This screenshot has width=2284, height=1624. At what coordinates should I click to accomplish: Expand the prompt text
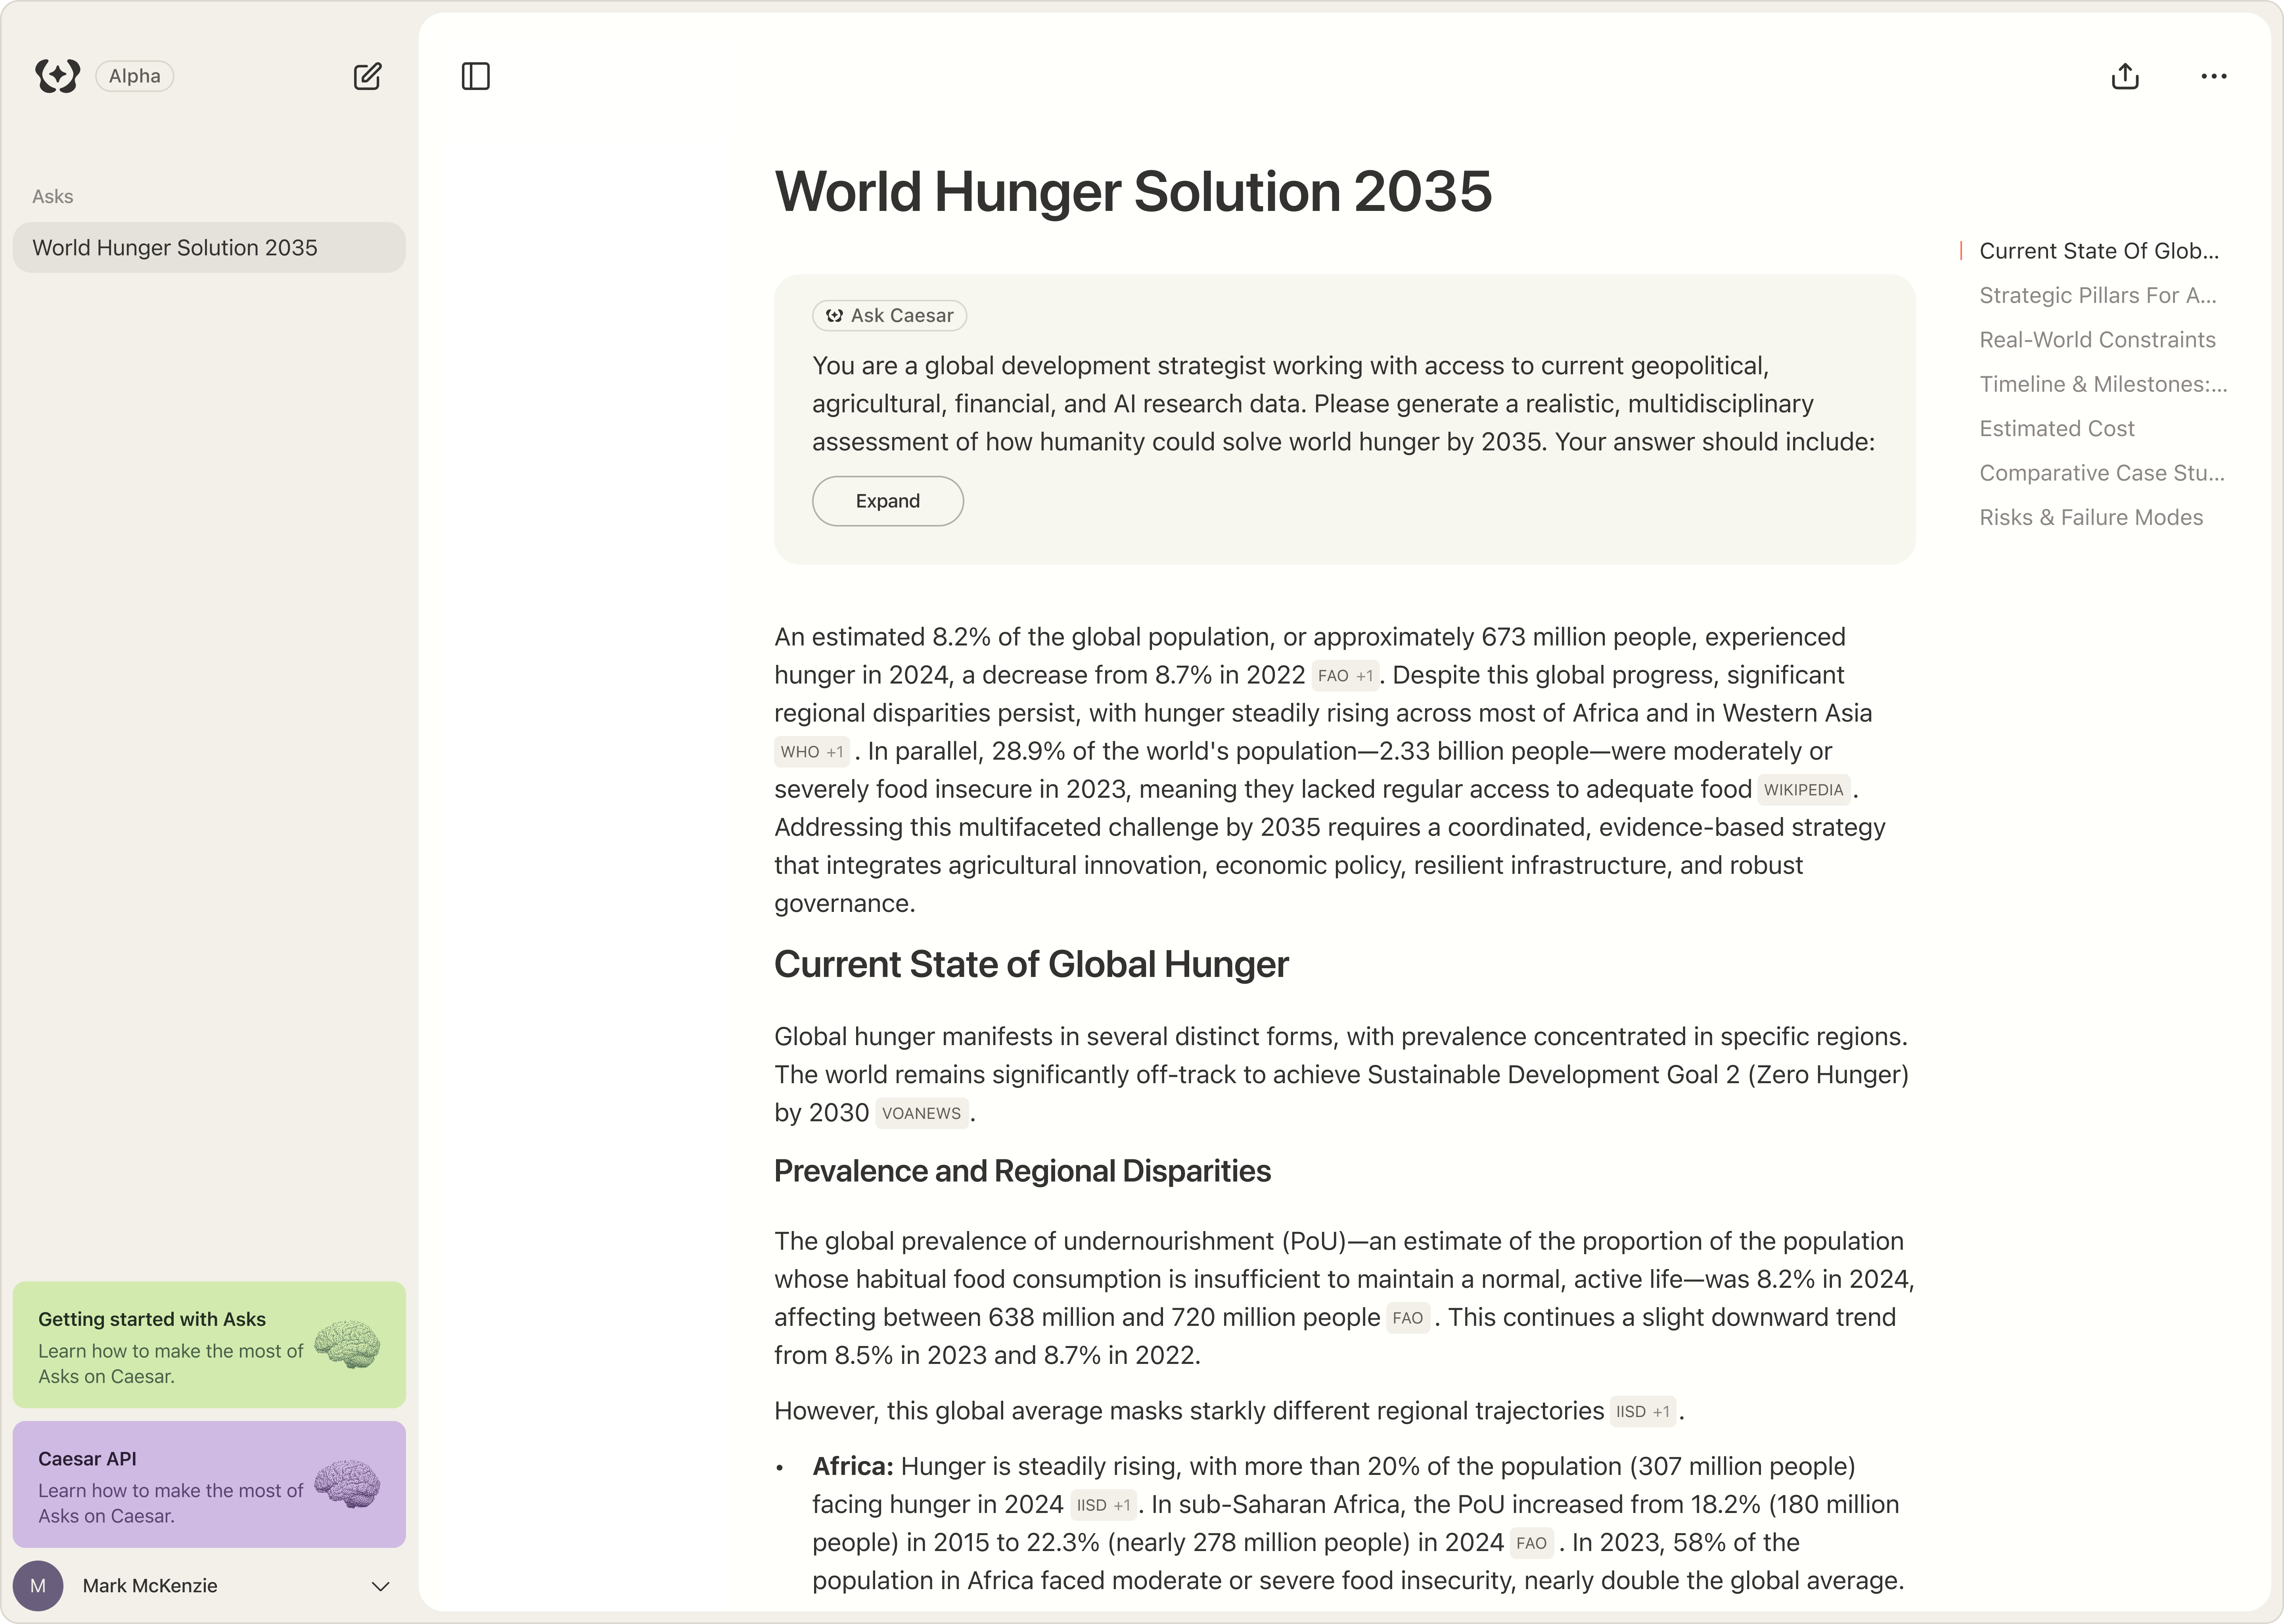888,501
